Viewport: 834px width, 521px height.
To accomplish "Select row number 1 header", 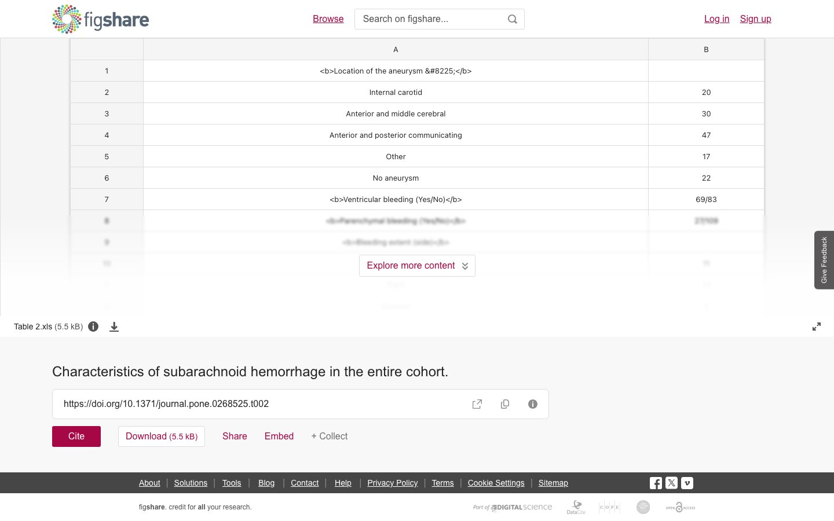I will tap(107, 71).
